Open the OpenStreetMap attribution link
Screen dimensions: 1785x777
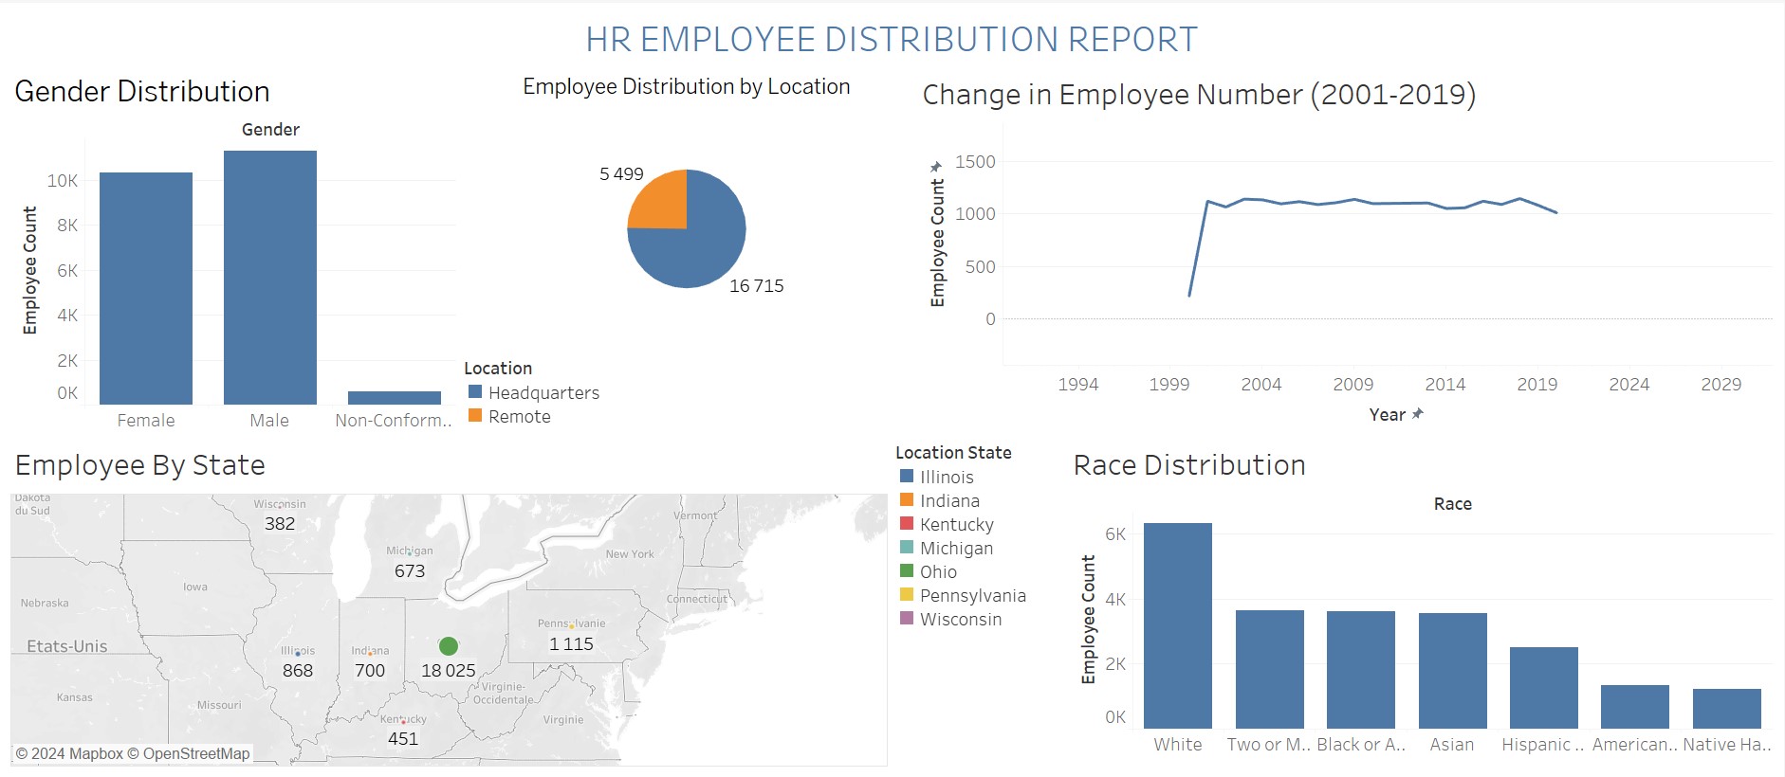click(196, 753)
